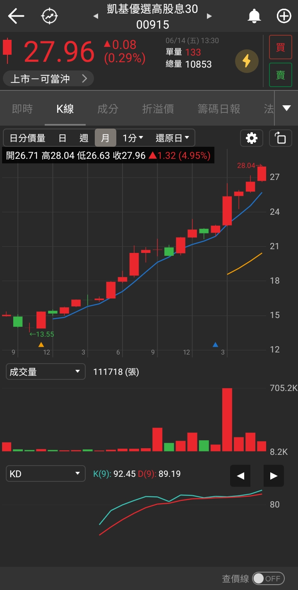The image size is (298, 590).
Task: Open the chart target tracking icon
Action: tap(49, 17)
